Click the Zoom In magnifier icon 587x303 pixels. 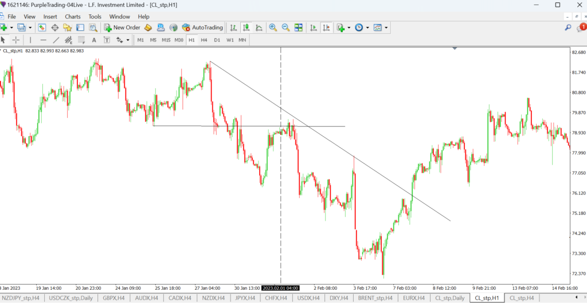coord(273,27)
